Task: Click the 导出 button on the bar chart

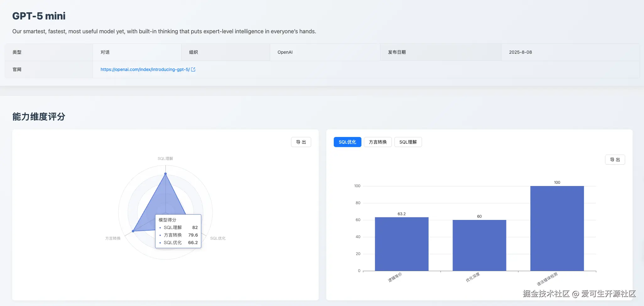Action: [614, 160]
